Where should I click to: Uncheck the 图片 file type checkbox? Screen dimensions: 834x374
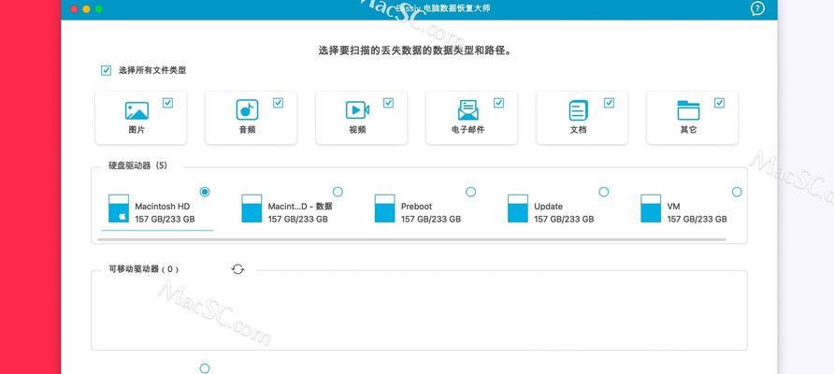point(167,103)
